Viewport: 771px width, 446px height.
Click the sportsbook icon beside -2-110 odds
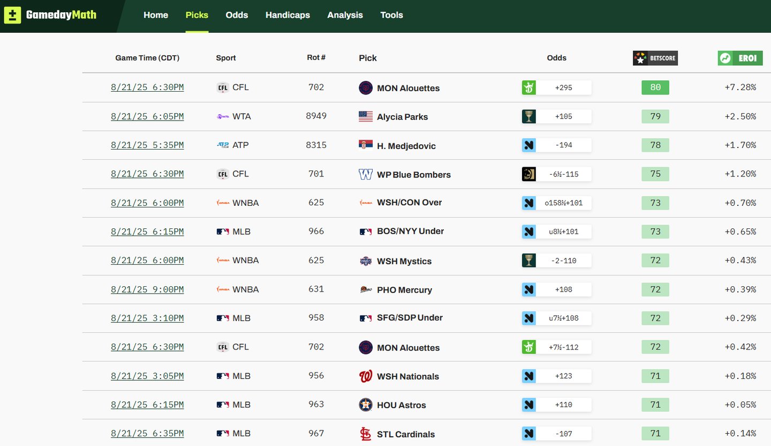pos(529,261)
